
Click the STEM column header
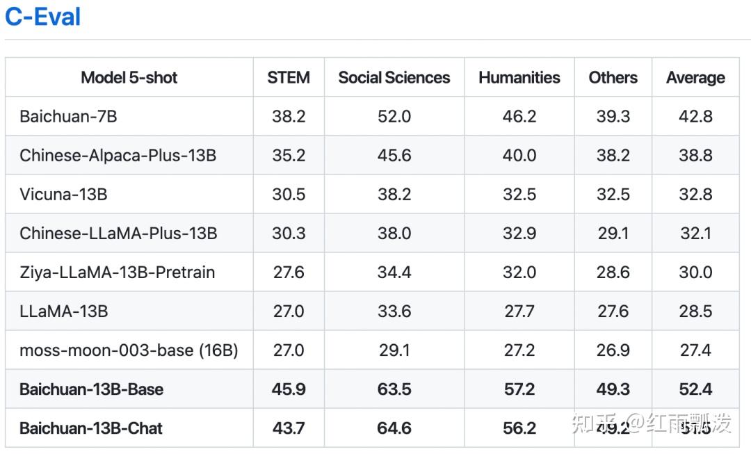(289, 78)
